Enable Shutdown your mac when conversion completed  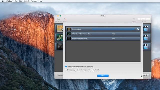[x=66, y=70]
